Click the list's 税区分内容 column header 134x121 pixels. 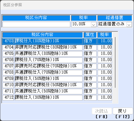(x=42, y=35)
